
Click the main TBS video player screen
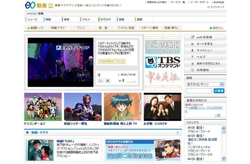pos(61,62)
